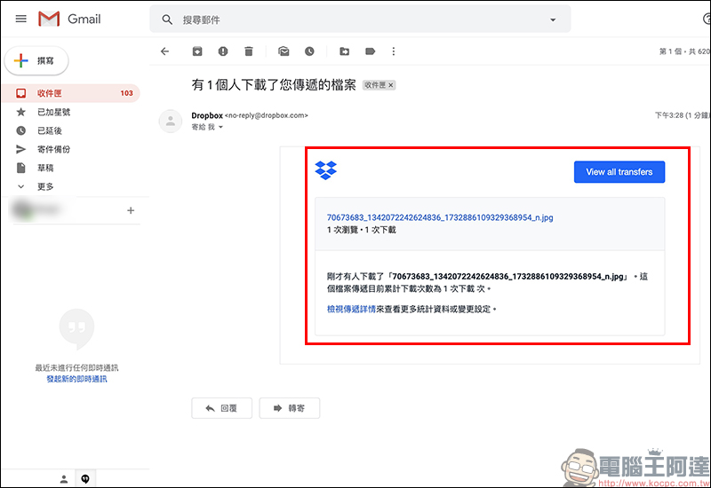Toggle the main menu hamburger icon
Screen dimensions: 711x488
pyautogui.click(x=20, y=19)
